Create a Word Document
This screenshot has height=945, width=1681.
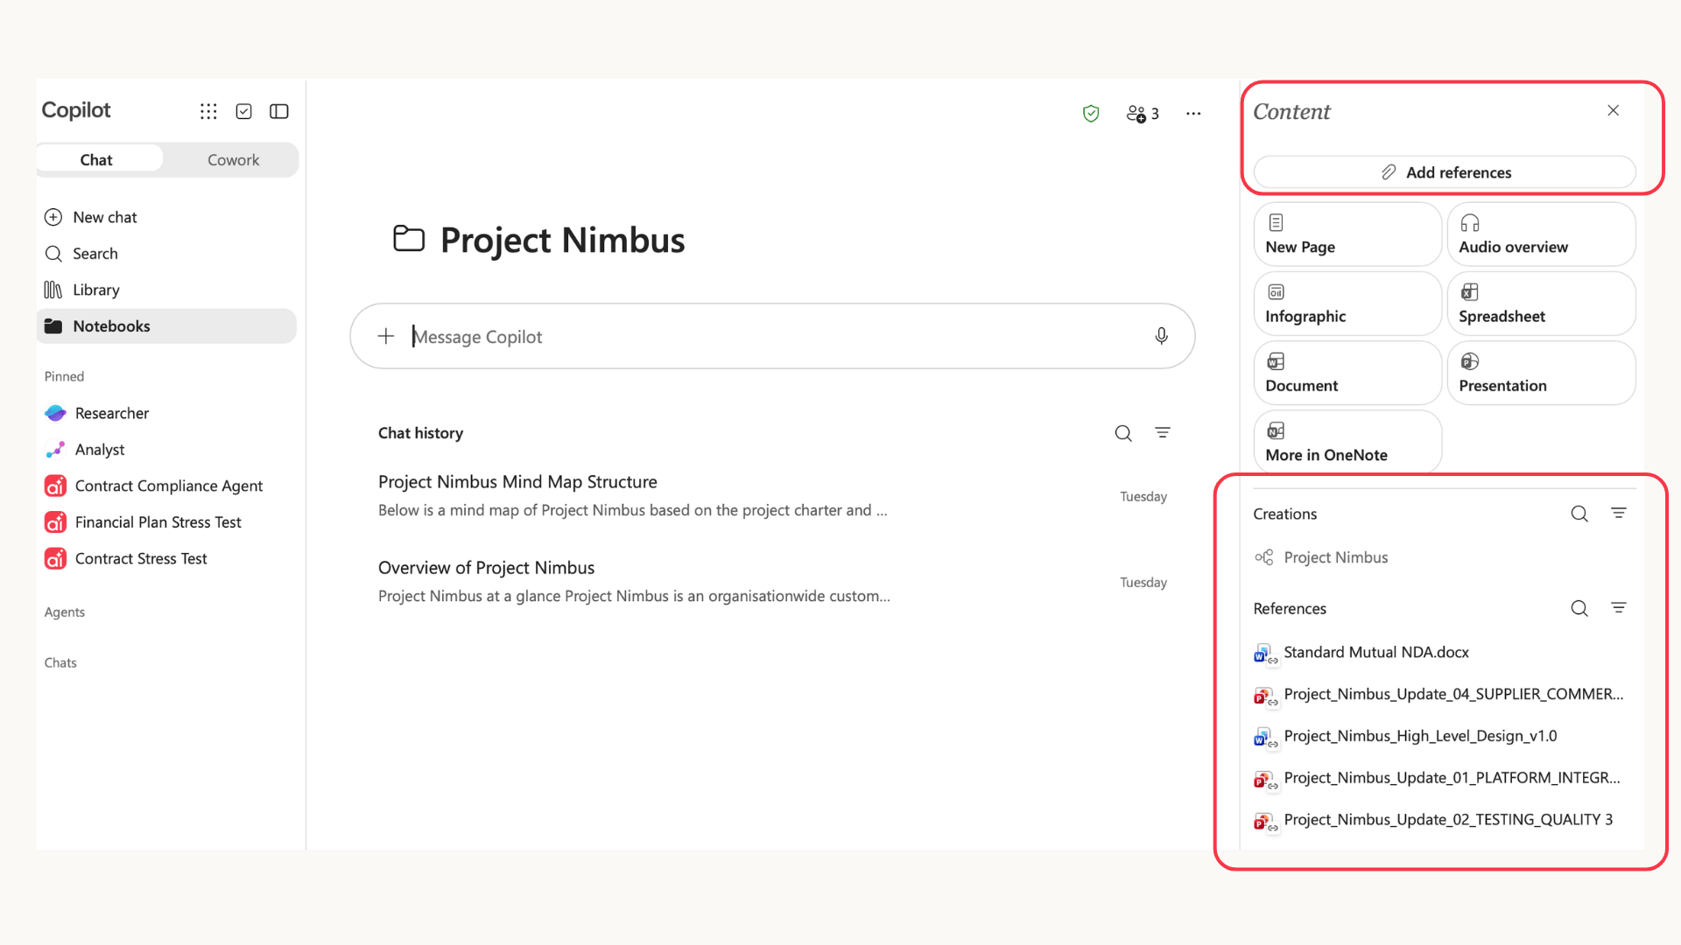pyautogui.click(x=1347, y=373)
